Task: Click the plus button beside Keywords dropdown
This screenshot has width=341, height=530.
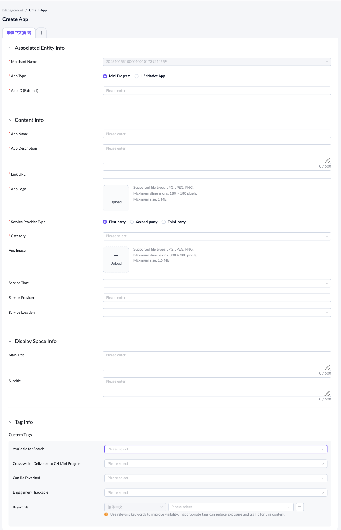Action: (300, 507)
